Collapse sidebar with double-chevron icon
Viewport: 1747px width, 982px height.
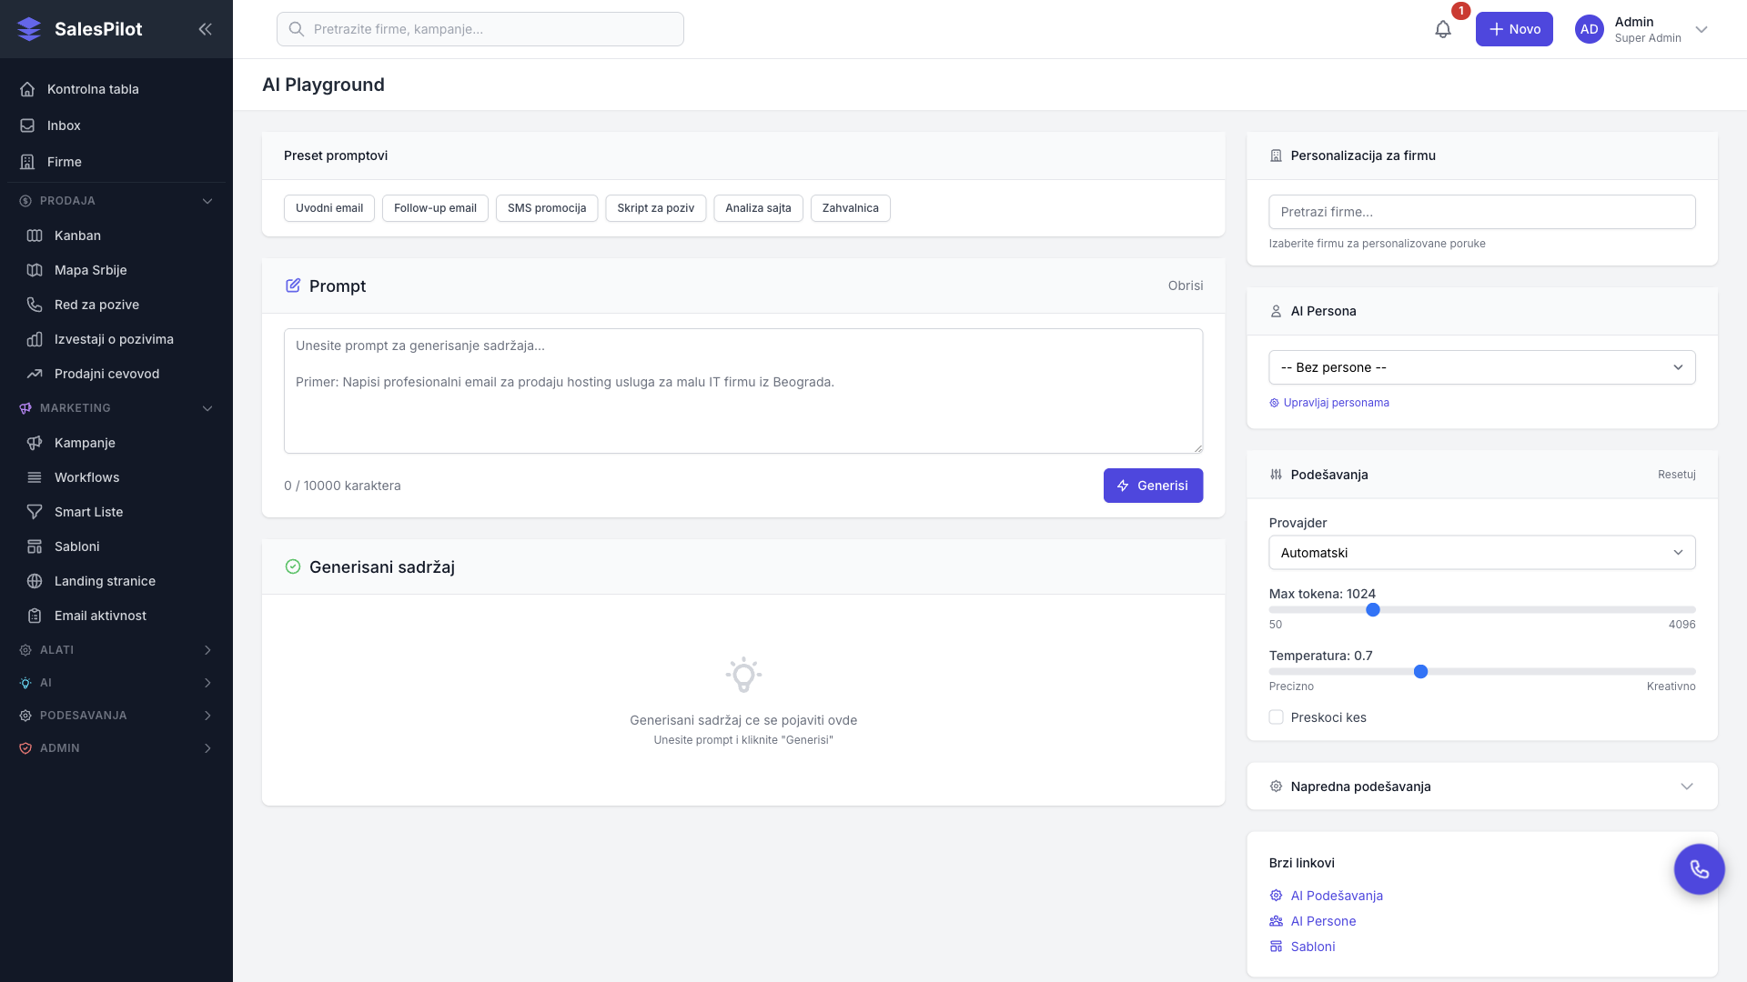(205, 29)
